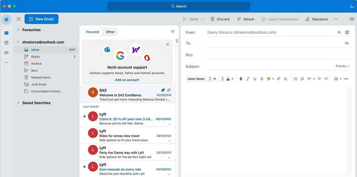357x177 pixels.
Task: Open the Conversation History folder
Action: (x=46, y=91)
